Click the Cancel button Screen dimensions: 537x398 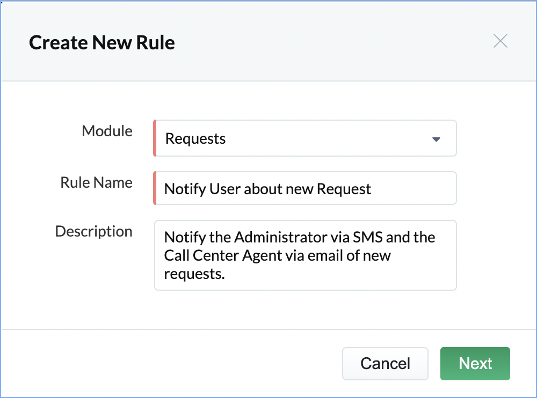pyautogui.click(x=385, y=364)
